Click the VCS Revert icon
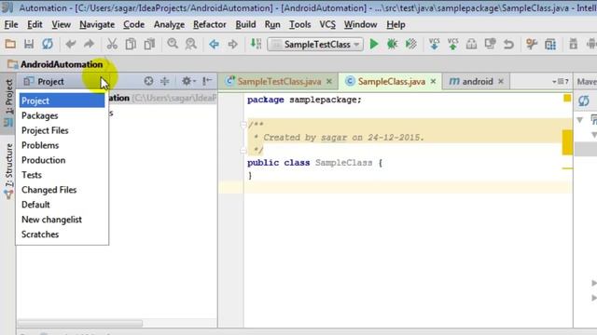This screenshot has width=597, height=335. pyautogui.click(x=508, y=44)
